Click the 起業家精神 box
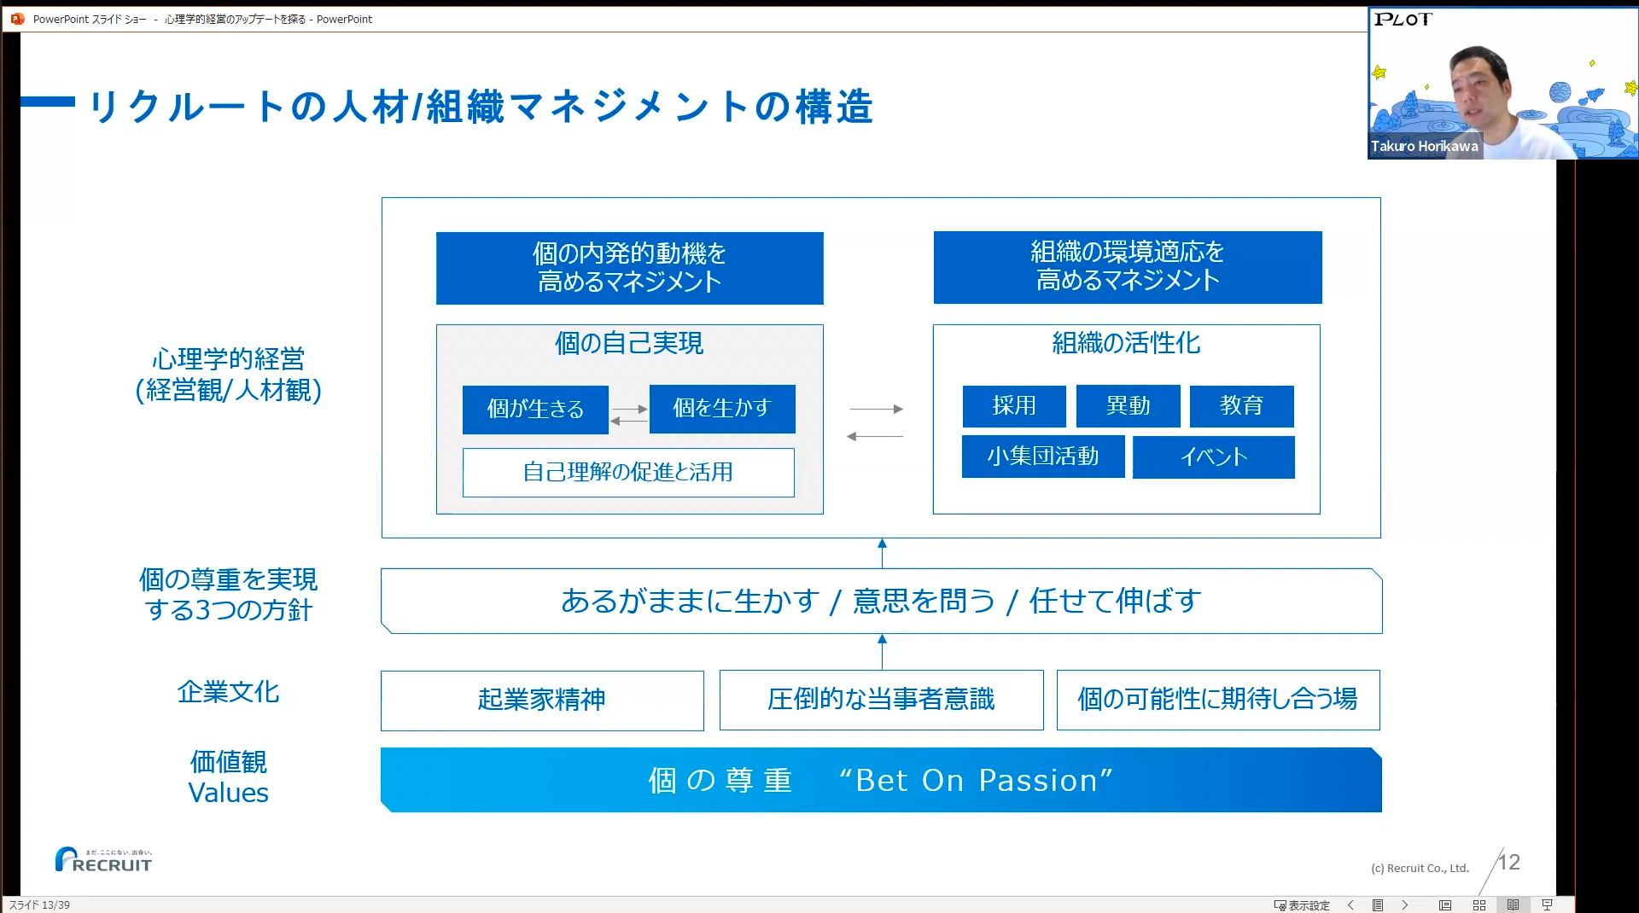The height and width of the screenshot is (913, 1639). coord(542,701)
